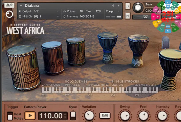Image resolution: width=181 pixels, height=122 pixels.
Task: Select the middle dunun drum
Action: point(53,58)
